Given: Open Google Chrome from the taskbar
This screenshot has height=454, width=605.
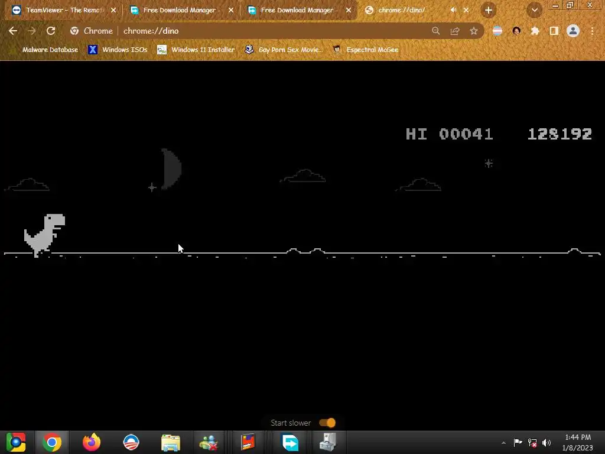Looking at the screenshot, I should click(x=52, y=442).
